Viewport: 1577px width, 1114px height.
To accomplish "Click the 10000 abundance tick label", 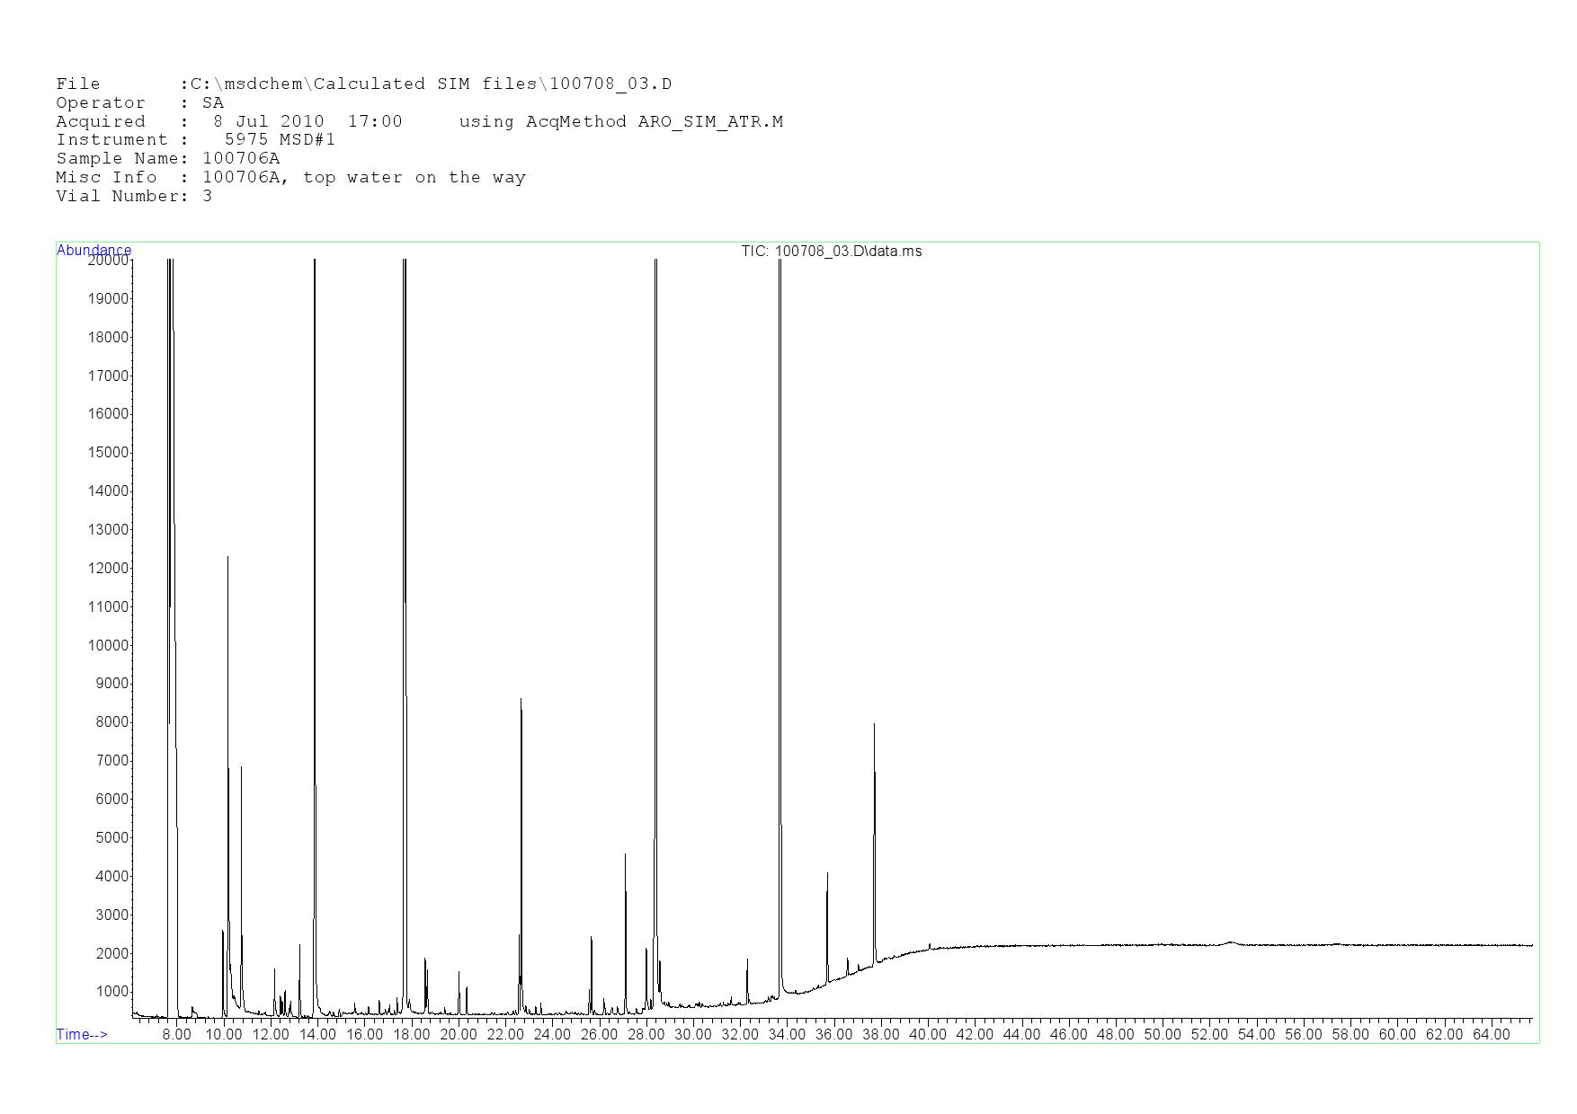I will click(108, 646).
